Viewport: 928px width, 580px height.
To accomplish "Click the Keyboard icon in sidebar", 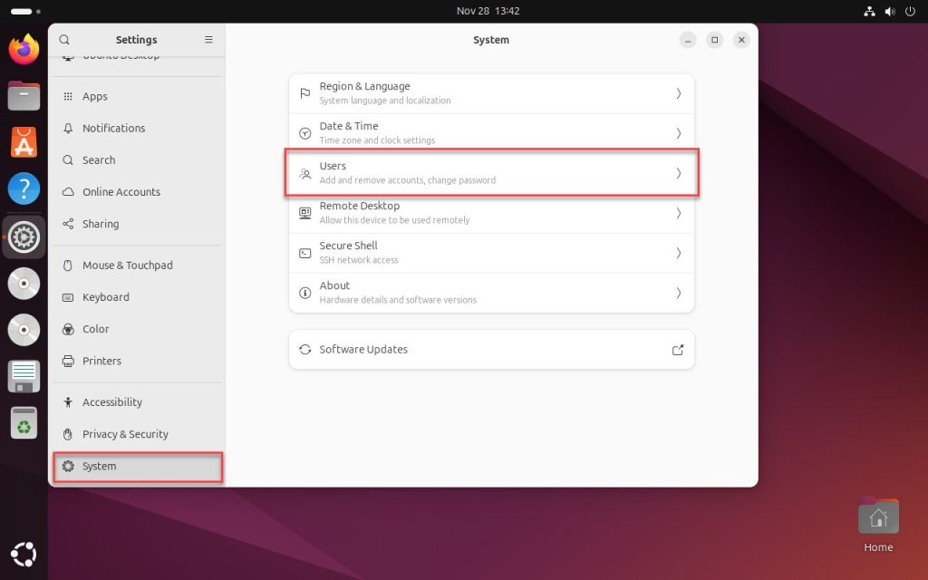I will pyautogui.click(x=68, y=297).
